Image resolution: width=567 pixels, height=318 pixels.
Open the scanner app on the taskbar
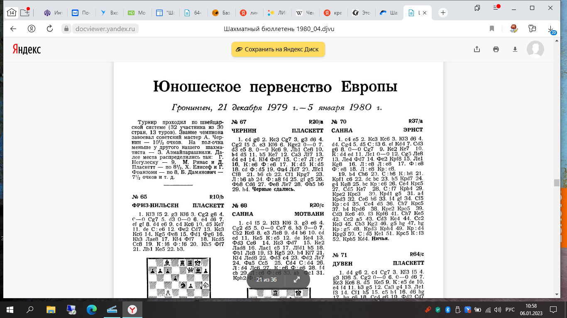pyautogui.click(x=112, y=309)
